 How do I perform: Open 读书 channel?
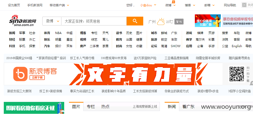point(119,33)
